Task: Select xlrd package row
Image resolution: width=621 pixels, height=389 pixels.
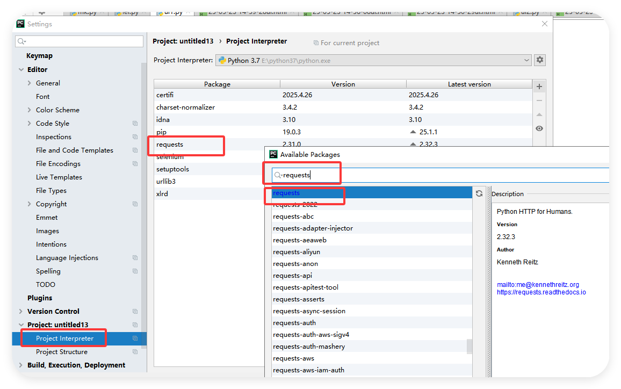Action: 210,194
